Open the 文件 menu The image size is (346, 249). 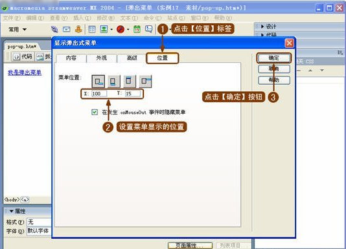(12, 18)
